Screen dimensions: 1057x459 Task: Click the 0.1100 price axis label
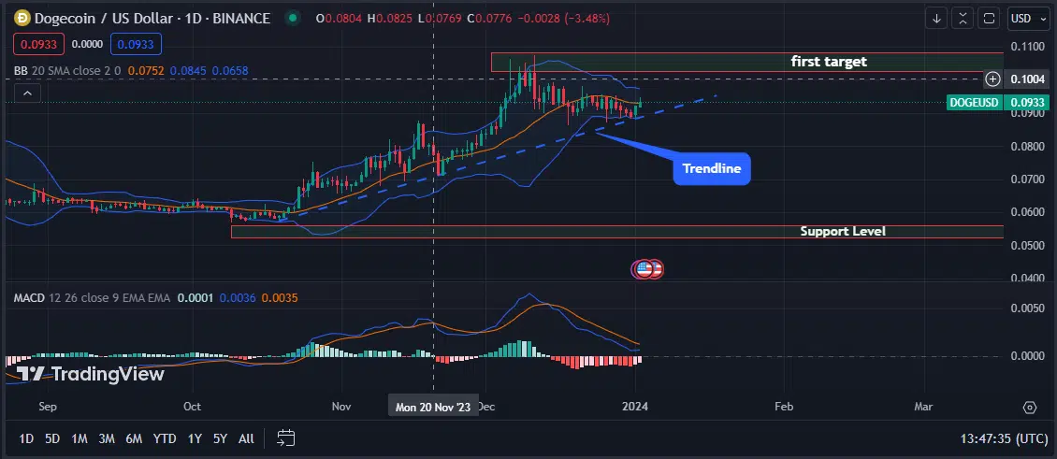tap(1026, 47)
